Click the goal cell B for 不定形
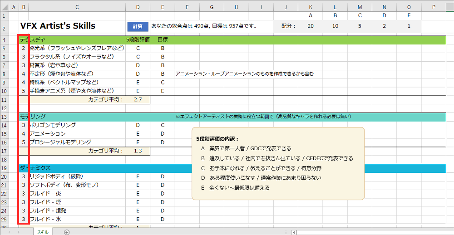The width and height of the screenshot is (454, 235). point(163,74)
